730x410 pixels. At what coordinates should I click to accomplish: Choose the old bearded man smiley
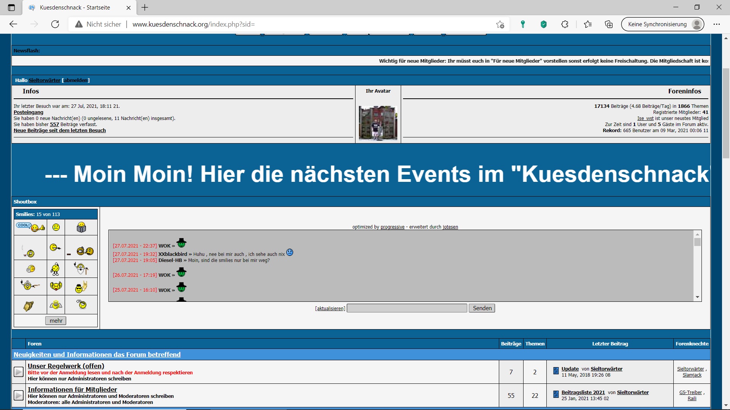pos(81,268)
